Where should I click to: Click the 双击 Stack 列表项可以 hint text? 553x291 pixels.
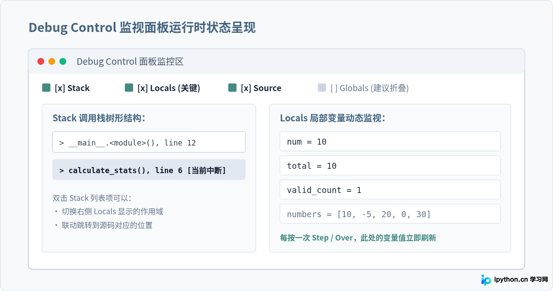pyautogui.click(x=92, y=198)
